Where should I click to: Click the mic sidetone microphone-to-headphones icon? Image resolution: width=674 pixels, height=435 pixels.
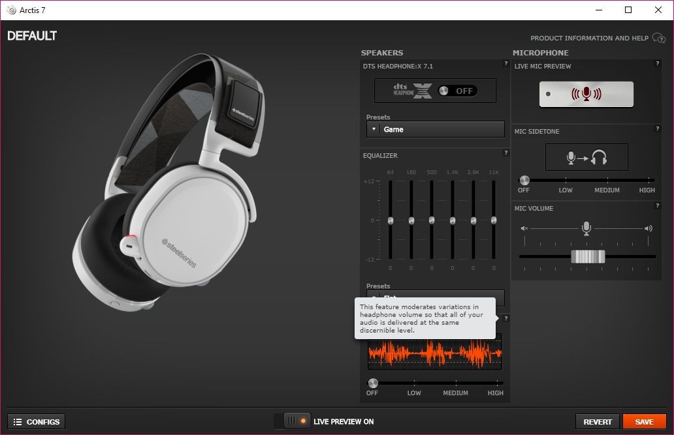pos(586,158)
